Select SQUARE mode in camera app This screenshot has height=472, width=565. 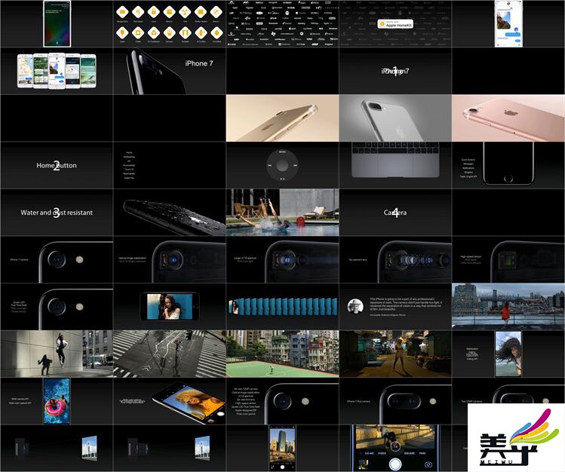[410, 454]
